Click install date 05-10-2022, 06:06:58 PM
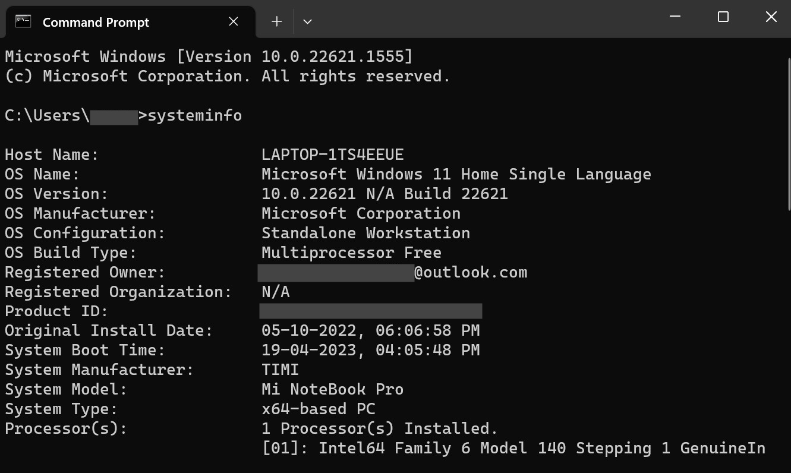Screen dimensions: 791x473 tap(370, 330)
